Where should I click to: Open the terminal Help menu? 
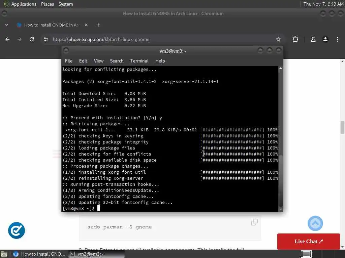tap(160, 61)
